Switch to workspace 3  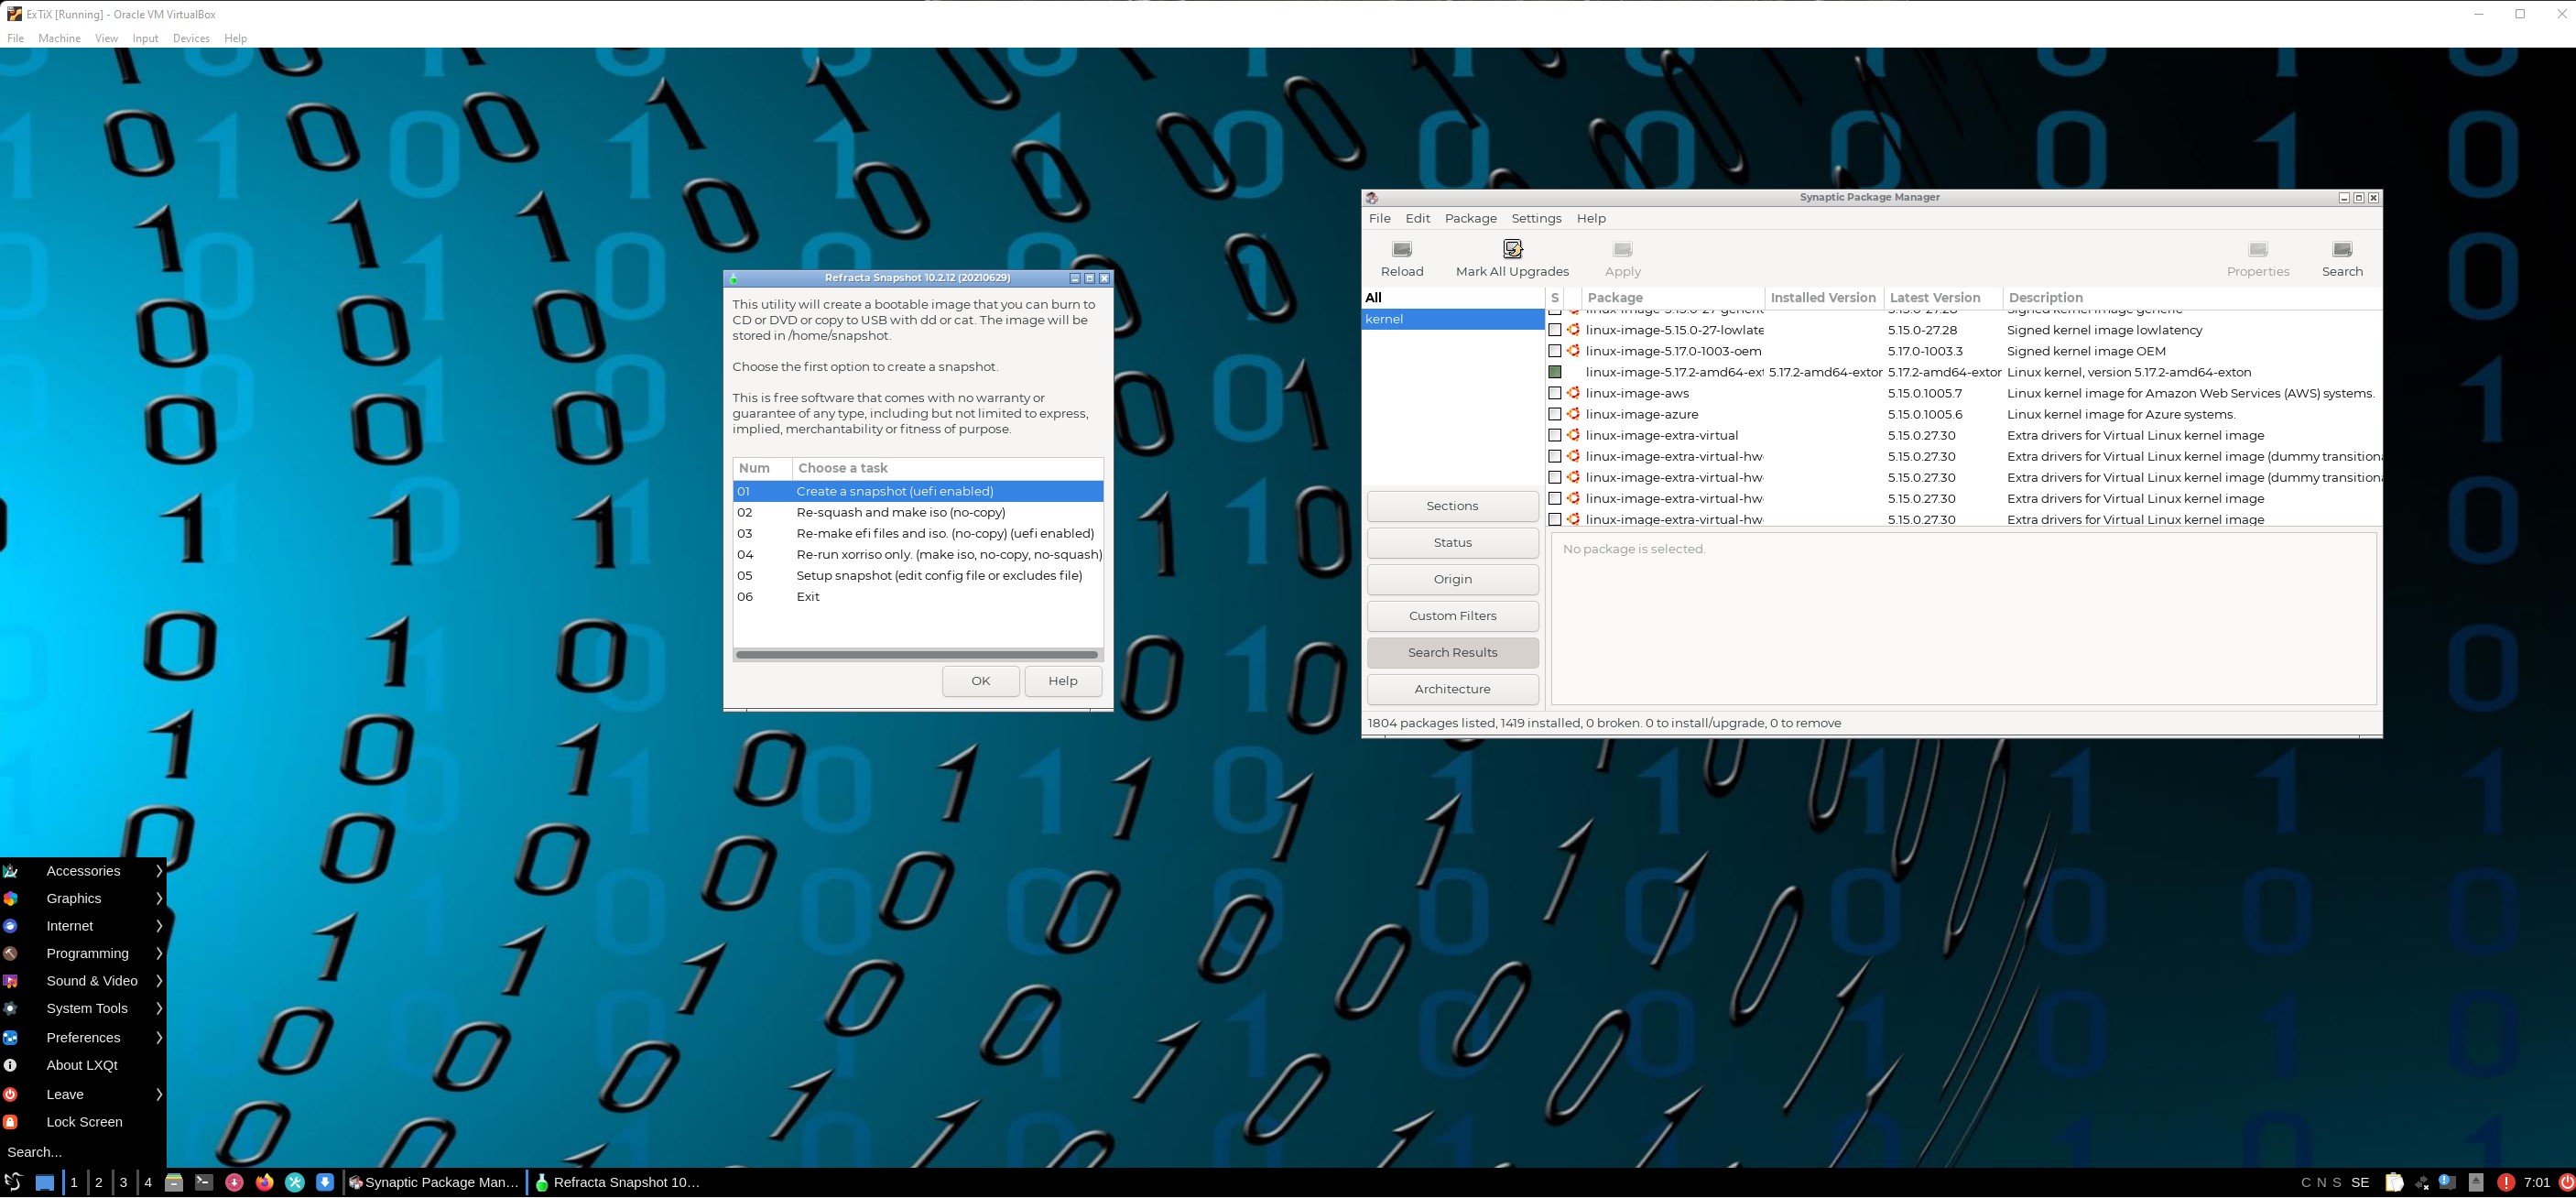[x=123, y=1182]
